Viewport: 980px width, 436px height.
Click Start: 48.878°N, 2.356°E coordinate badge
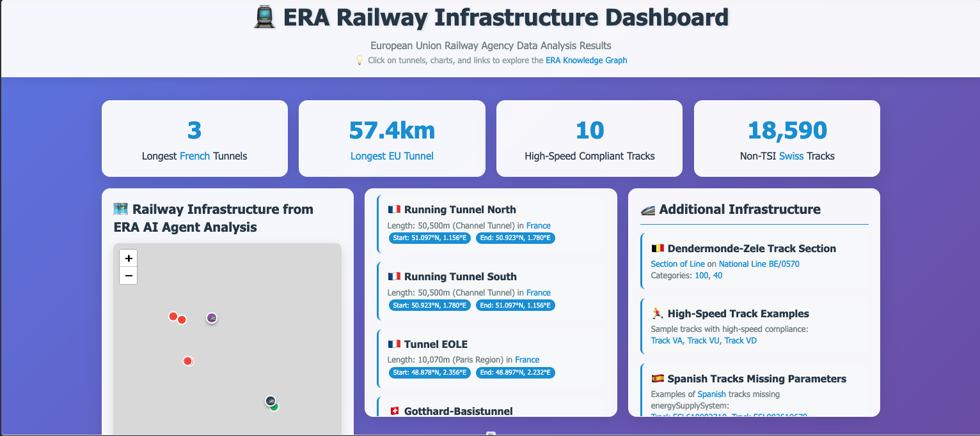click(x=430, y=373)
